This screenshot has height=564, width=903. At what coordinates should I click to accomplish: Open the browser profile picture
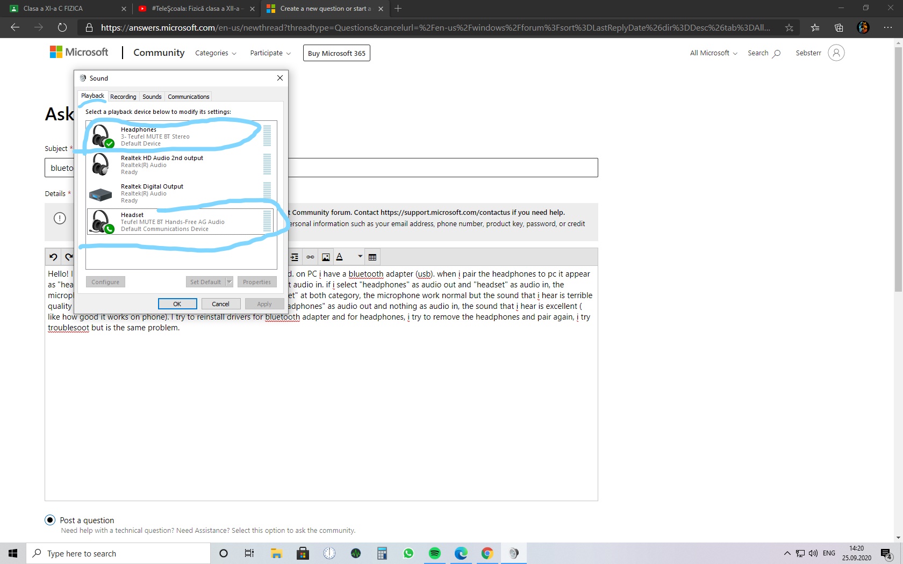click(x=863, y=27)
